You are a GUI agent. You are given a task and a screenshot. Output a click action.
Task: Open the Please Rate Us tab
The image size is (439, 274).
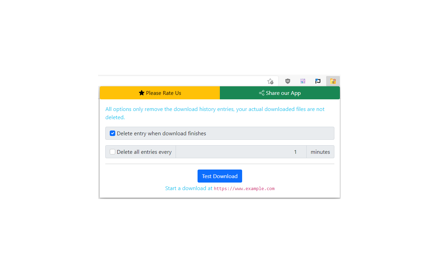pos(160,93)
